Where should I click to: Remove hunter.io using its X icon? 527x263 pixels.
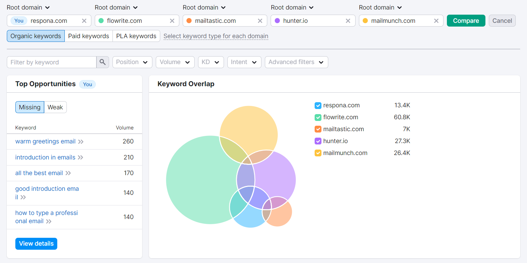pyautogui.click(x=348, y=20)
